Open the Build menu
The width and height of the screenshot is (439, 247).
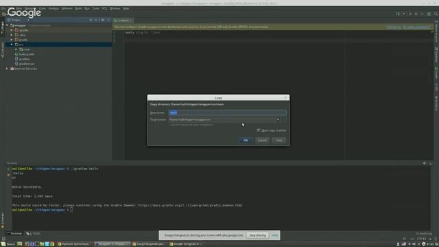click(x=78, y=8)
